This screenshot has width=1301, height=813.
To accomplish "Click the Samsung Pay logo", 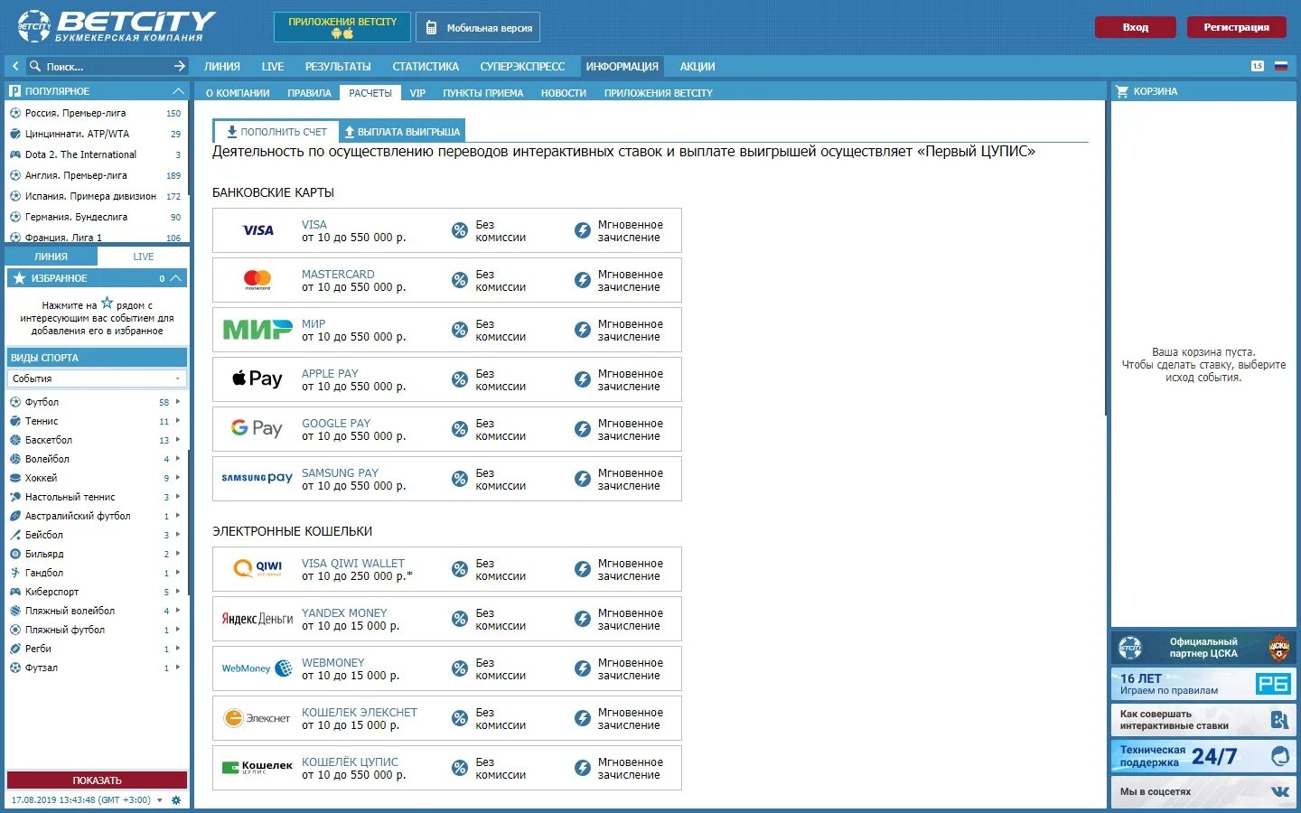I will (257, 478).
